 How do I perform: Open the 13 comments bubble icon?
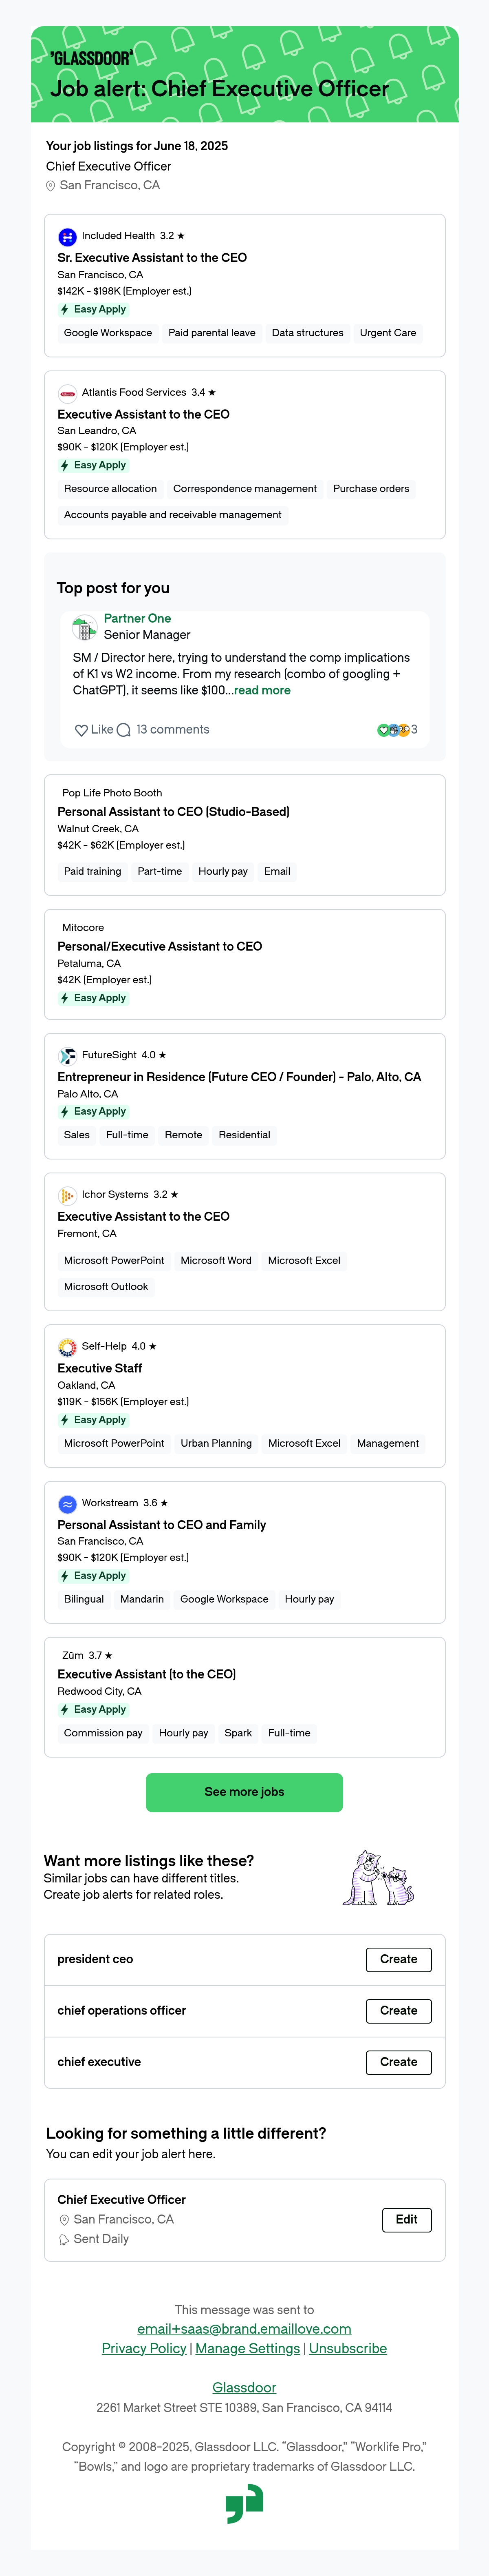coord(124,730)
